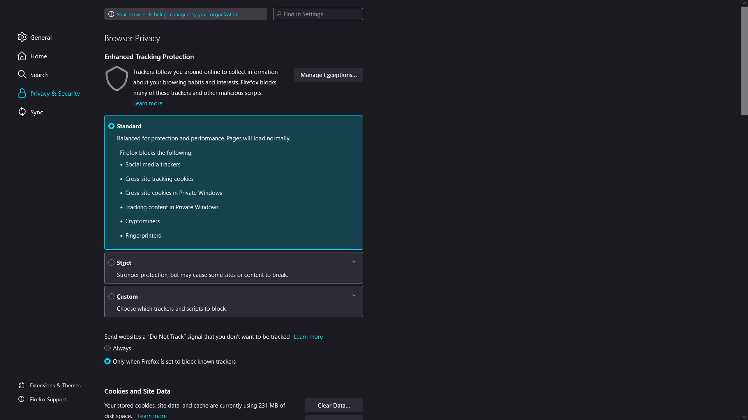Click the General gear icon
The height and width of the screenshot is (420, 748).
click(22, 37)
